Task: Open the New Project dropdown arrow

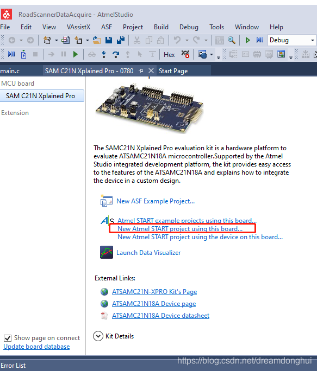Action: coord(57,41)
